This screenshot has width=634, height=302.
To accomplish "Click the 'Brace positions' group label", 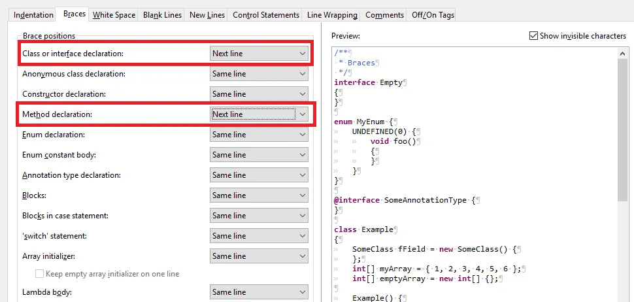I will pyautogui.click(x=48, y=36).
